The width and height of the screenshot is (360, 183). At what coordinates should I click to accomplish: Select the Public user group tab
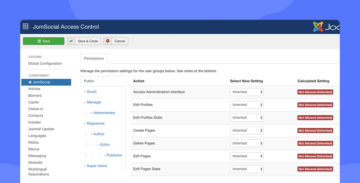(103, 81)
